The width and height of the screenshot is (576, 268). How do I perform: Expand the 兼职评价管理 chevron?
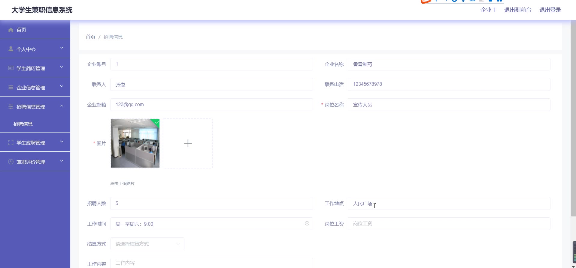coord(62,161)
